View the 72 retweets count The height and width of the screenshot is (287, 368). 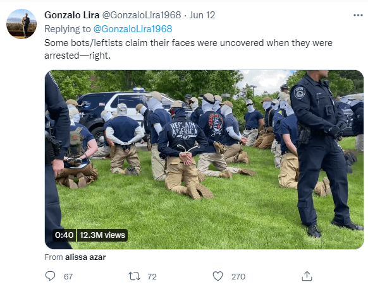click(152, 276)
